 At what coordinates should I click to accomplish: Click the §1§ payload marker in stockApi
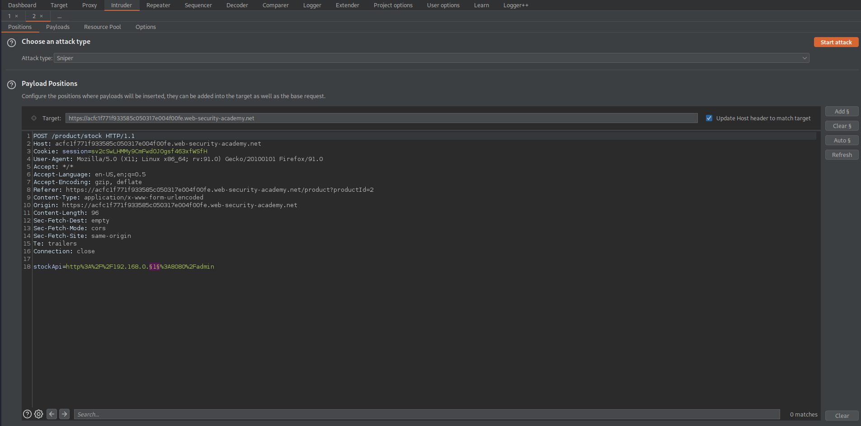point(154,267)
